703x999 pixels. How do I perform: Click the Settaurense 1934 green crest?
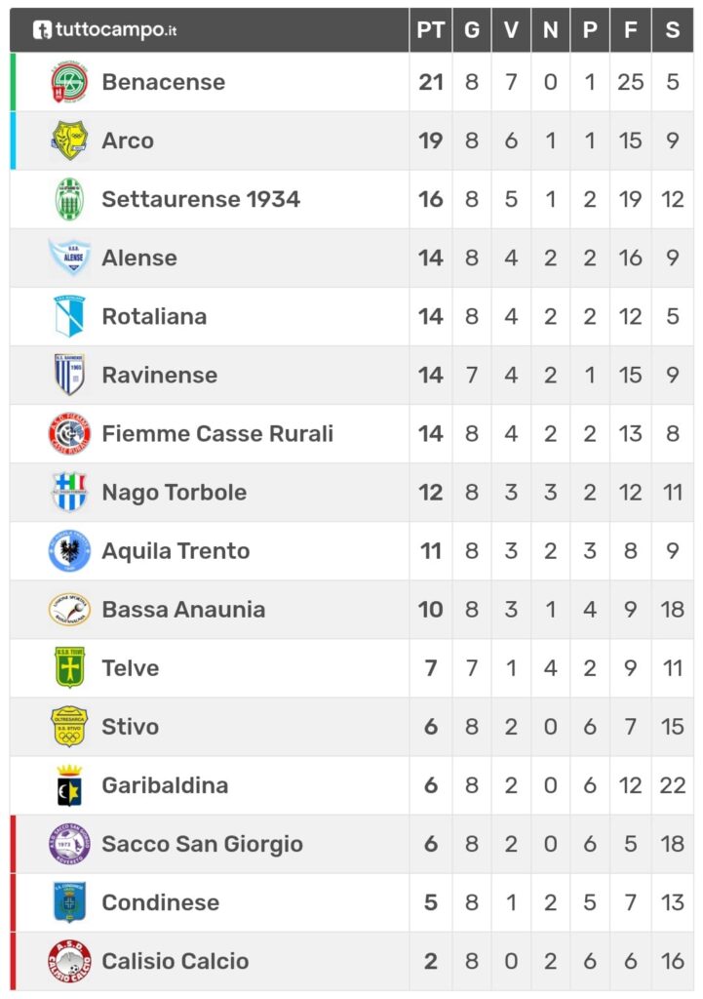[69, 199]
